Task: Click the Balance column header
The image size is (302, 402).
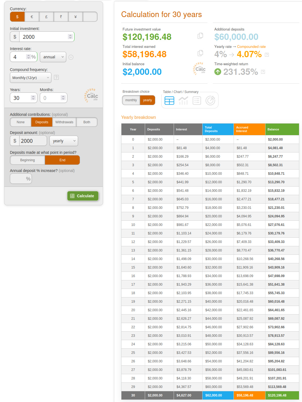Action: [282, 129]
